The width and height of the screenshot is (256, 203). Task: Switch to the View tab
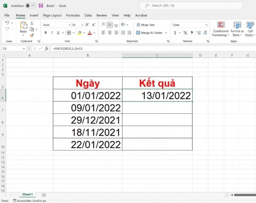click(115, 15)
